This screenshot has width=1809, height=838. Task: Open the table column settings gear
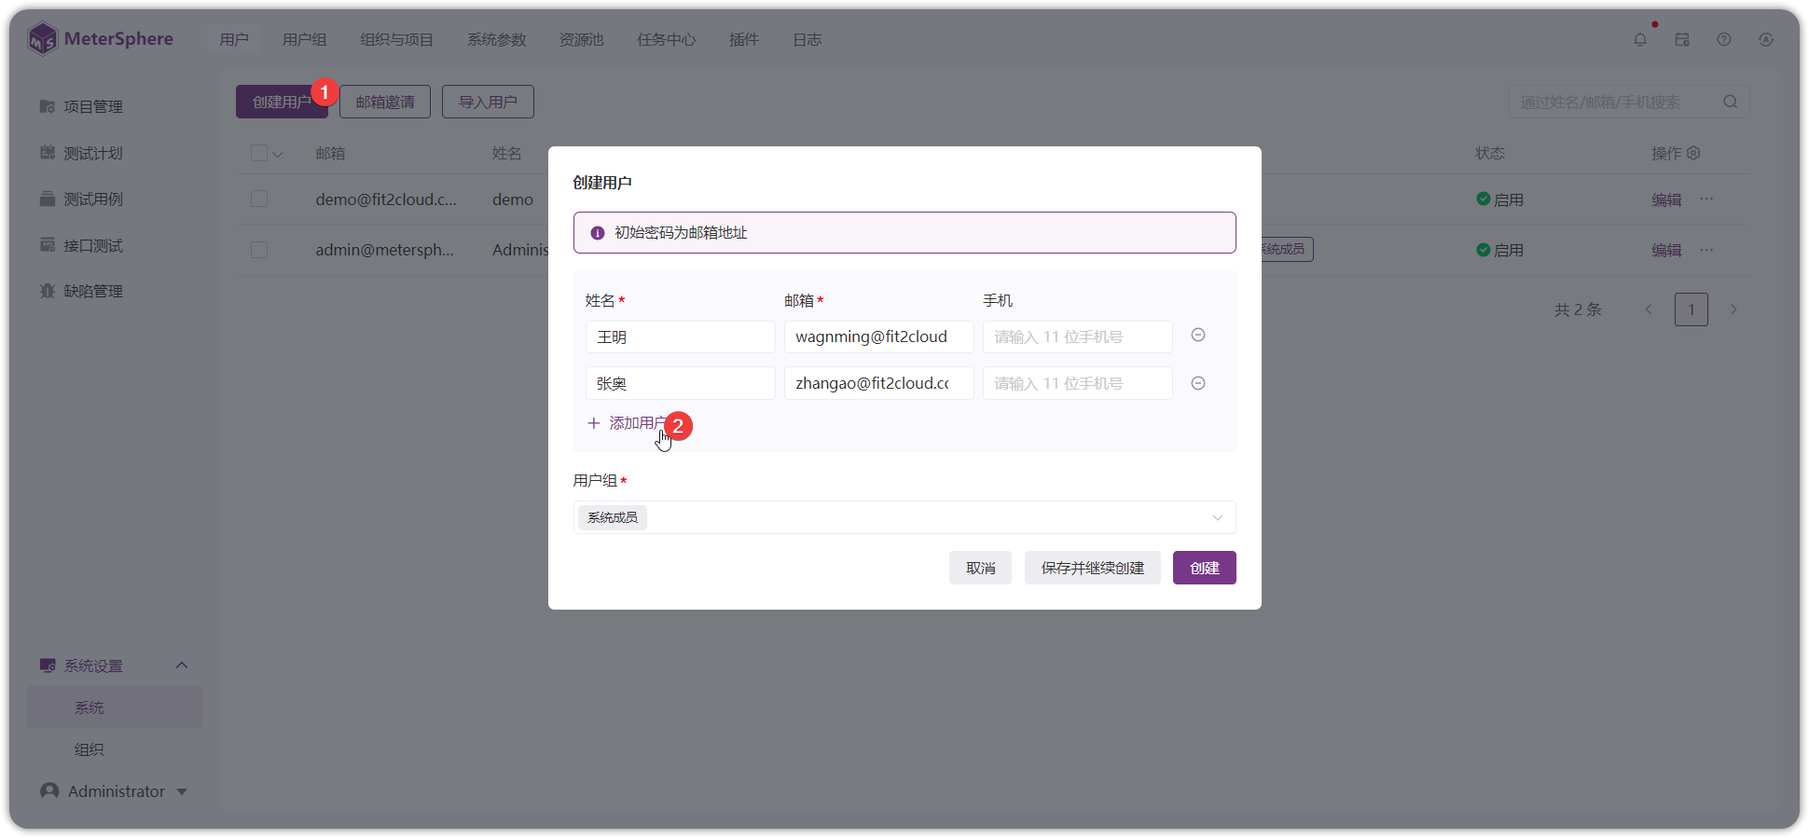1694,153
